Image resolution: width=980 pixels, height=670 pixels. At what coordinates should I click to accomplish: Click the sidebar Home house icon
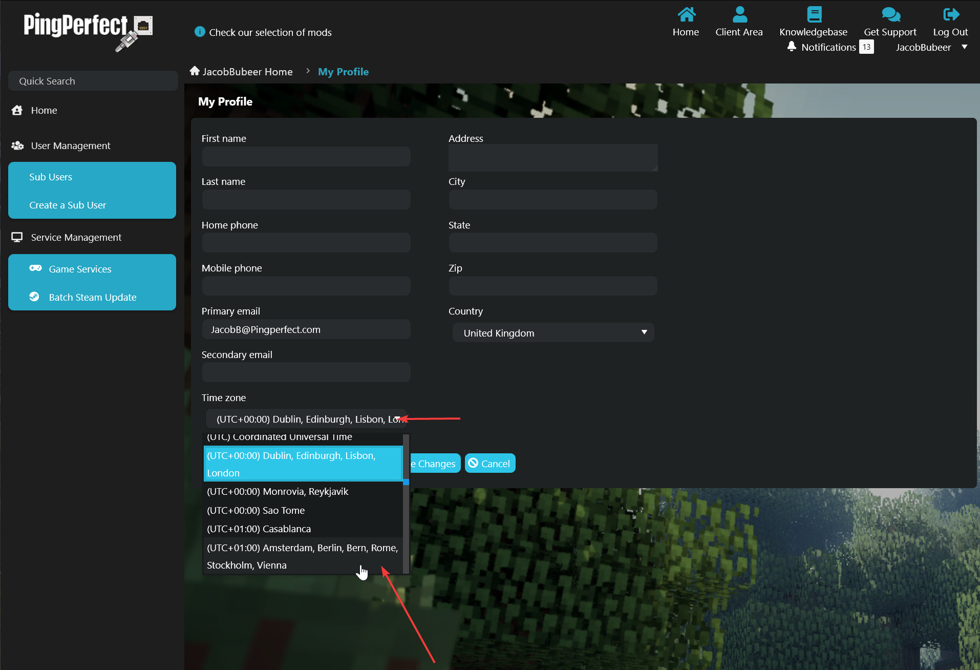(x=17, y=110)
